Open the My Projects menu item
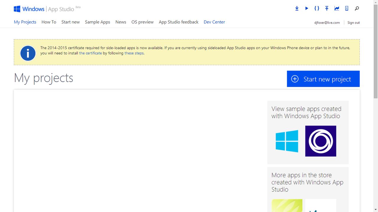This screenshot has height=212, width=378. pyautogui.click(x=25, y=22)
